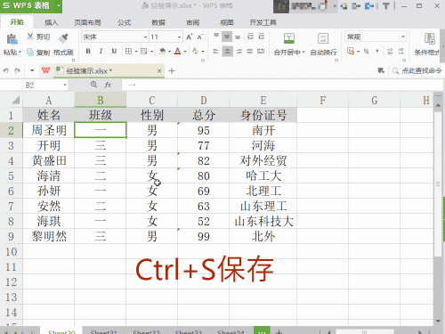This screenshot has width=445, height=334.
Task: Switch to sheet tab Sheet22
Action: [x=146, y=331]
